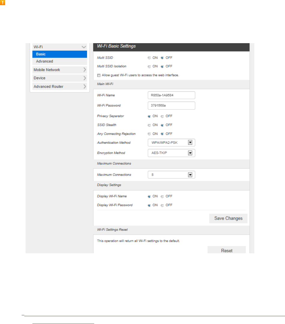Click the Save Changes button
The width and height of the screenshot is (285, 324).
point(228,218)
